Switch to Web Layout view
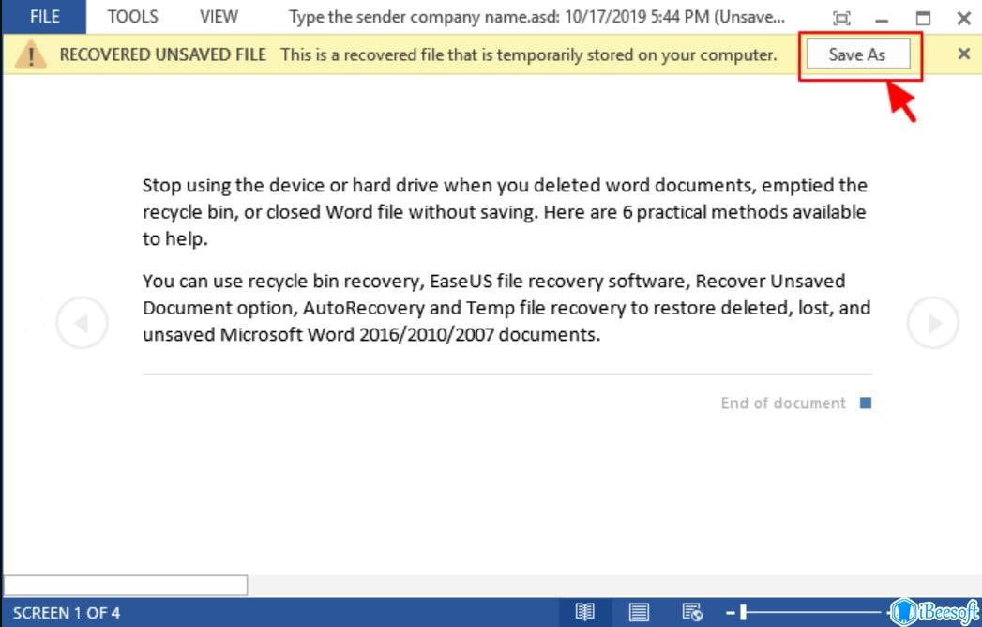 point(692,612)
